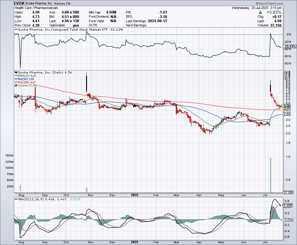Image resolution: width=297 pixels, height=245 pixels.
Task: Select the Low price 4.41
Action: tap(36, 21)
